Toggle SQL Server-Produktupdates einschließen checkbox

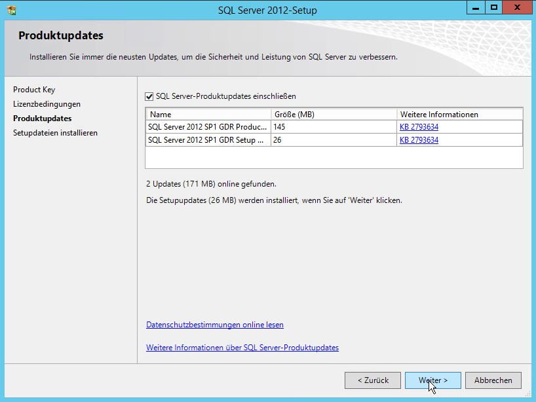149,96
